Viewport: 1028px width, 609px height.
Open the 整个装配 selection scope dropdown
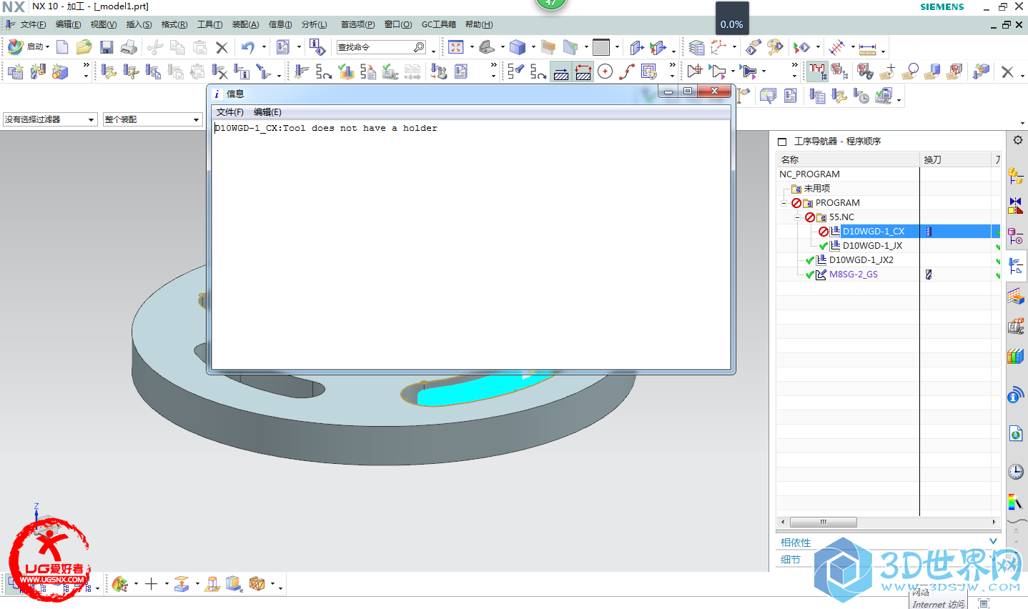[152, 119]
